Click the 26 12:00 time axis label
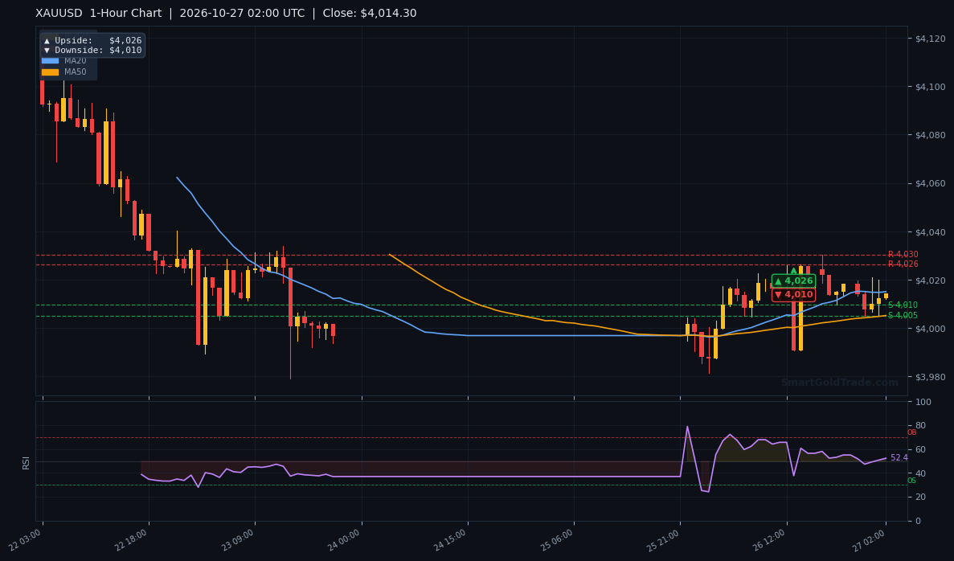Screen dimensions: 954x561 click(770, 540)
